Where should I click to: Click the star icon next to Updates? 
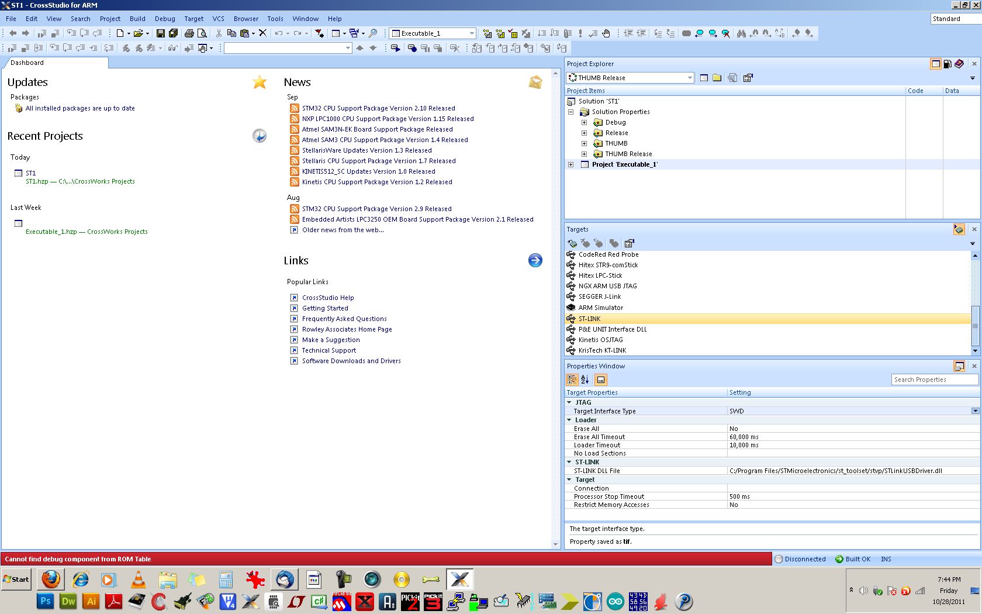[x=260, y=82]
